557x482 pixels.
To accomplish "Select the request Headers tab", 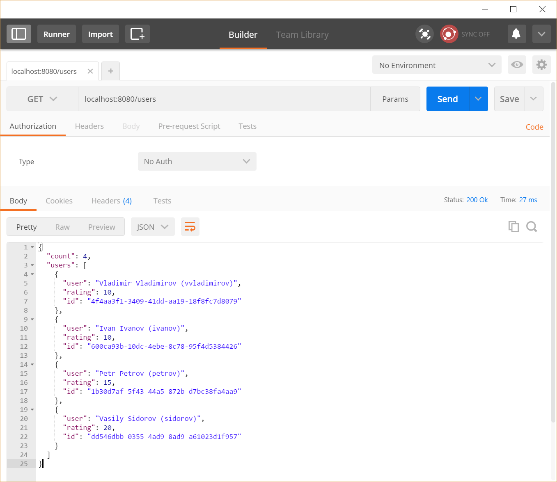I will 89,126.
